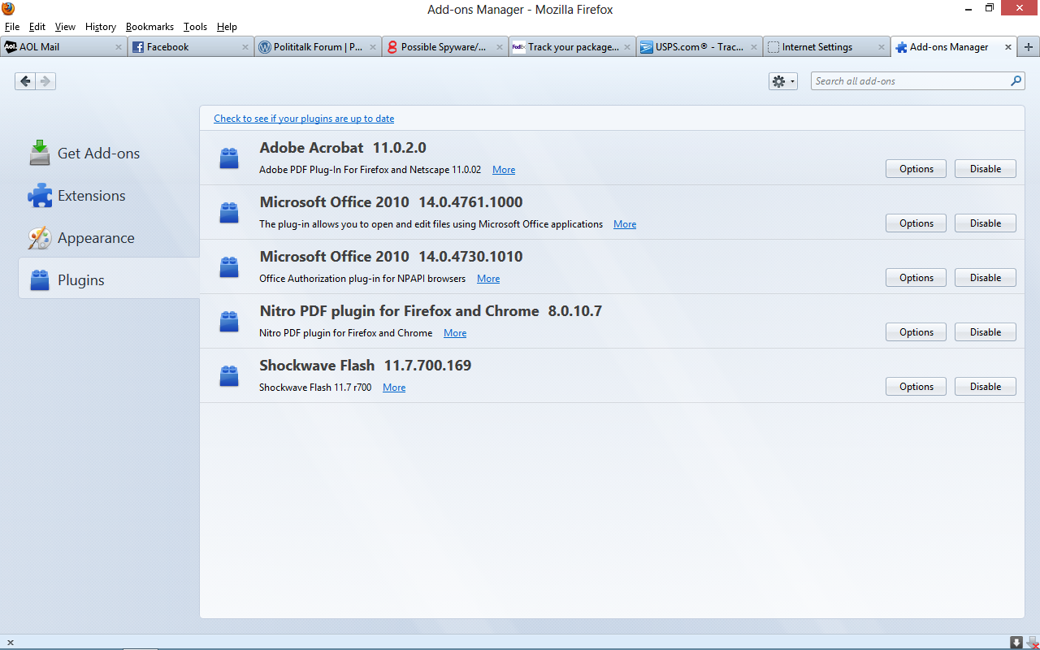The width and height of the screenshot is (1040, 650).
Task: Click brick icon of Office 14.0.4761.1000 plugin
Action: click(229, 213)
